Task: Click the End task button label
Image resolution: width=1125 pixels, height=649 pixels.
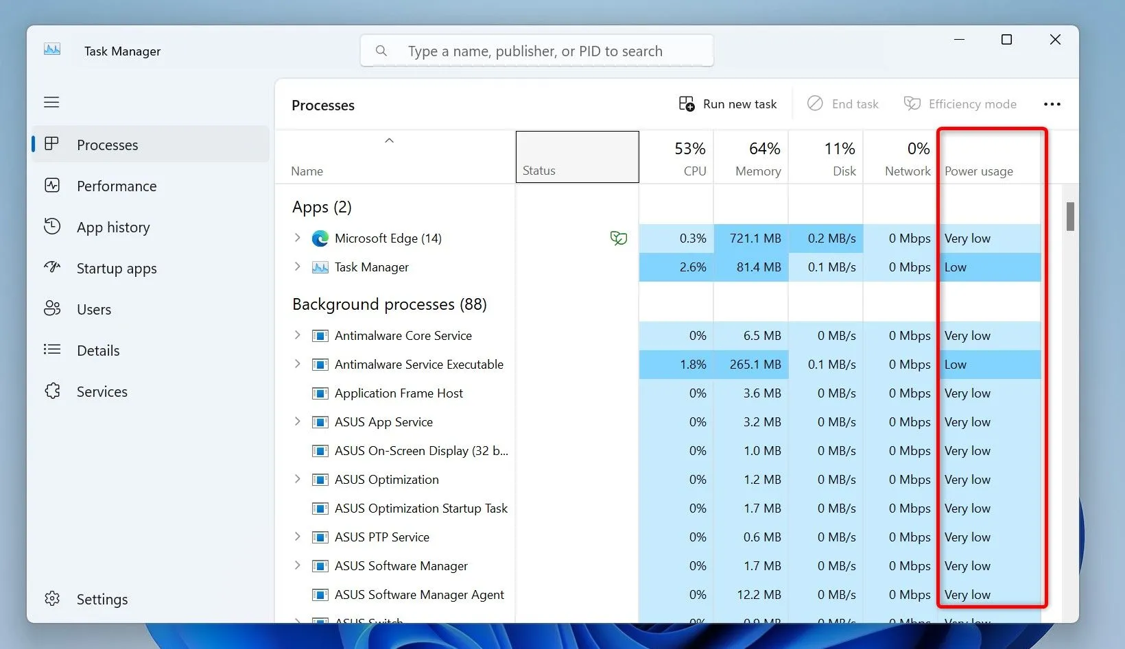Action: [x=855, y=104]
